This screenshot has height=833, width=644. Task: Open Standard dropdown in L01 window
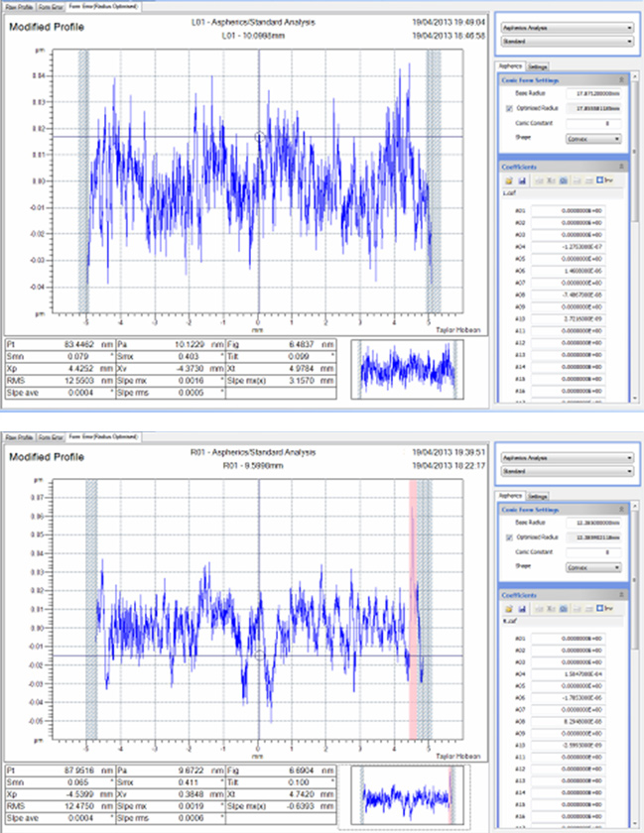568,41
